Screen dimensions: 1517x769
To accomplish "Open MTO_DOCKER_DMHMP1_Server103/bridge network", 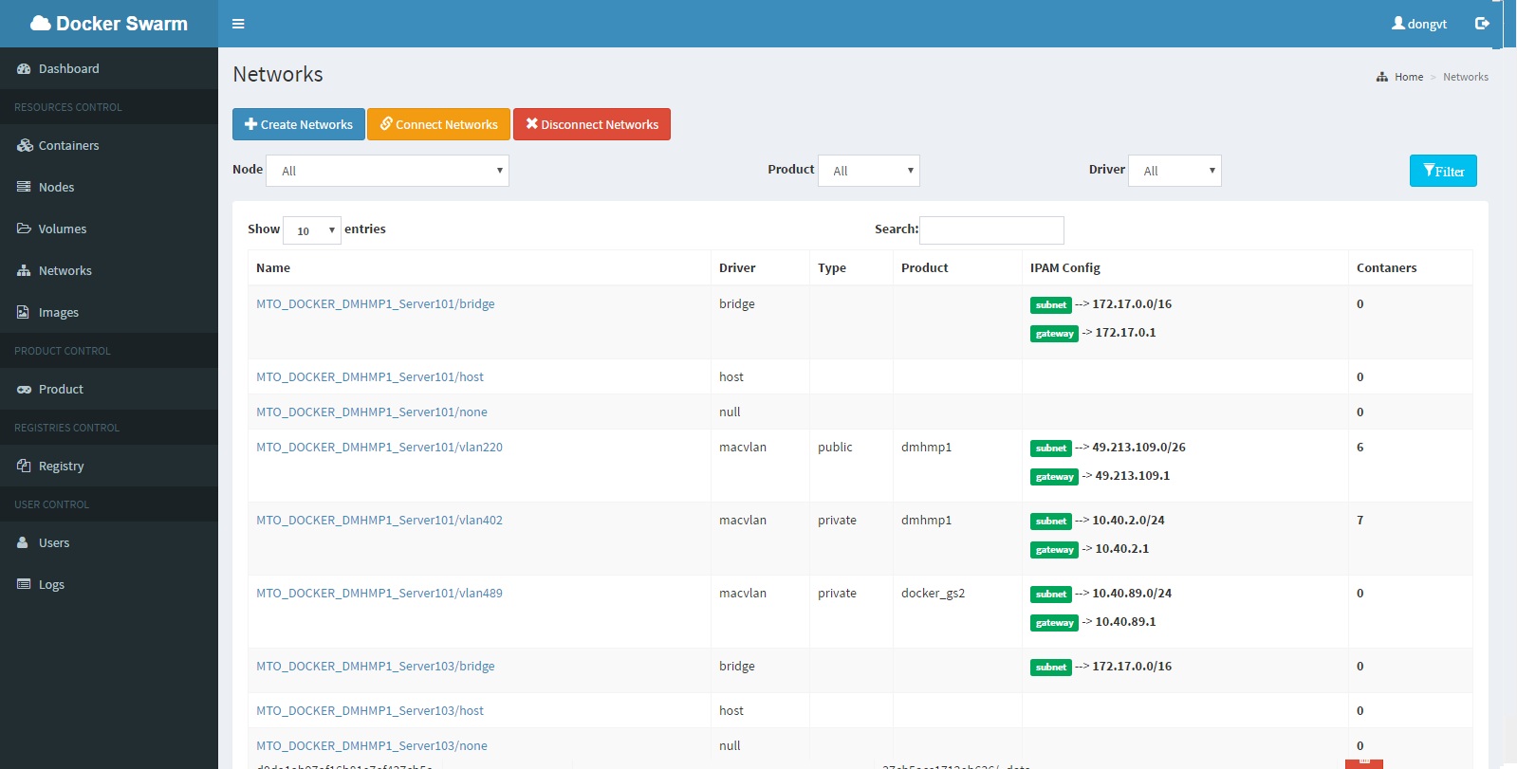I will tap(376, 667).
